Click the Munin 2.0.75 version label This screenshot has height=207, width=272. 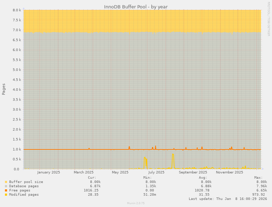[136, 203]
